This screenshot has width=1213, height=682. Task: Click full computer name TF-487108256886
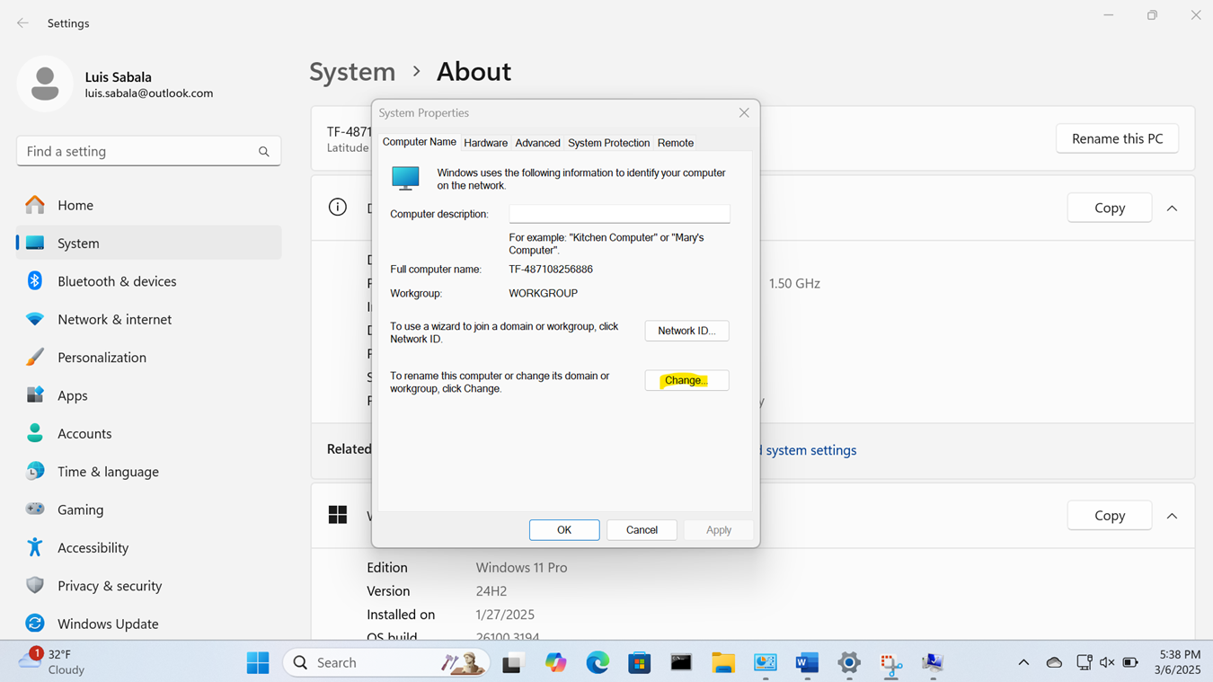(x=551, y=270)
